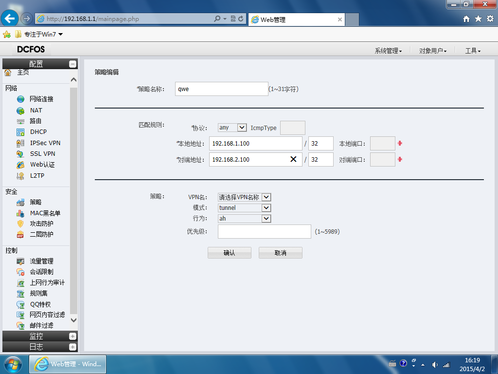Viewport: 498px width, 374px height.
Task: Open the Windows Start menu
Action: coord(13,364)
